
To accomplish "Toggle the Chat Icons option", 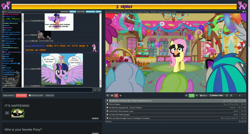I will click(65, 12).
